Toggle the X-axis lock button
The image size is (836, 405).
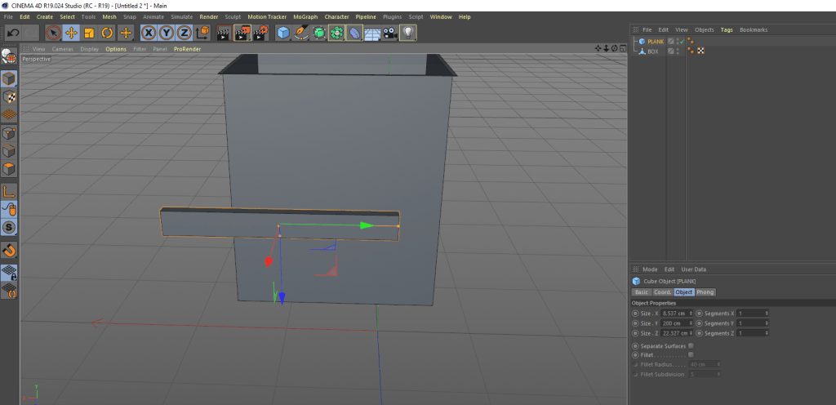tap(149, 33)
